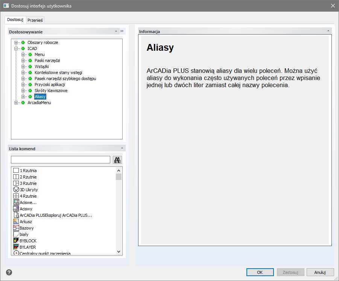This screenshot has width=339, height=281.
Task: Expand the Obszary robocze tree node
Action: (16, 42)
